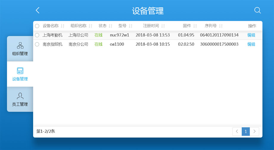Open search with magnifier icon
274x150 pixels.
257,10
